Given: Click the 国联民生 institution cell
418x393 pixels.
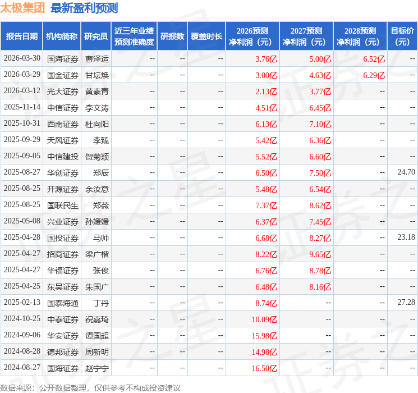Looking at the screenshot, I should tap(63, 205).
